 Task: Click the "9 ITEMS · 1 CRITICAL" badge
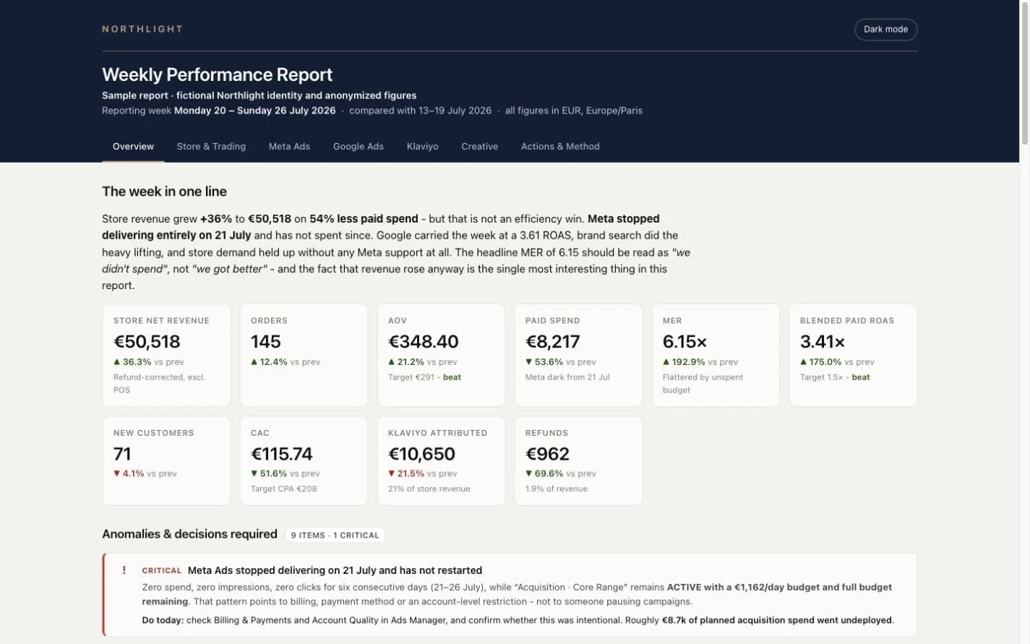335,536
